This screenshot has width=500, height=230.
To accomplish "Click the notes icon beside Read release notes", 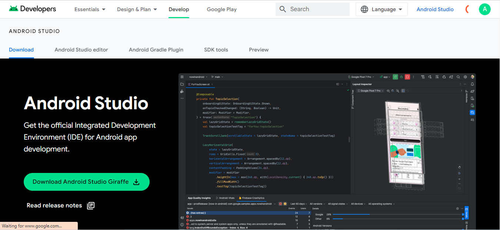I will tap(91, 206).
